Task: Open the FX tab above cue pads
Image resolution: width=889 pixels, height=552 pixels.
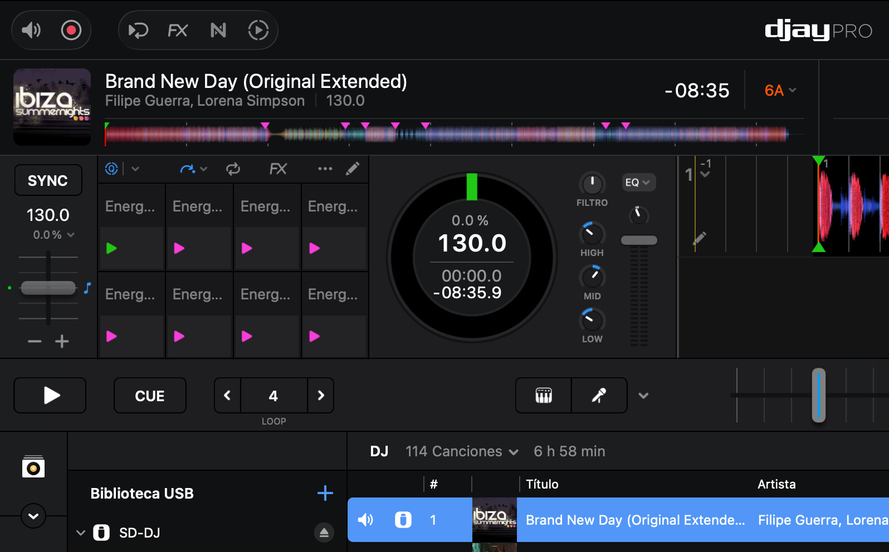Action: click(x=278, y=169)
